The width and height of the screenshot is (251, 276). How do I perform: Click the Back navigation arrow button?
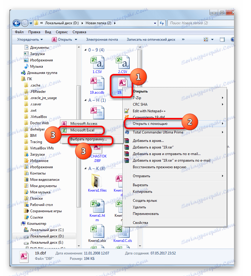tap(17, 23)
